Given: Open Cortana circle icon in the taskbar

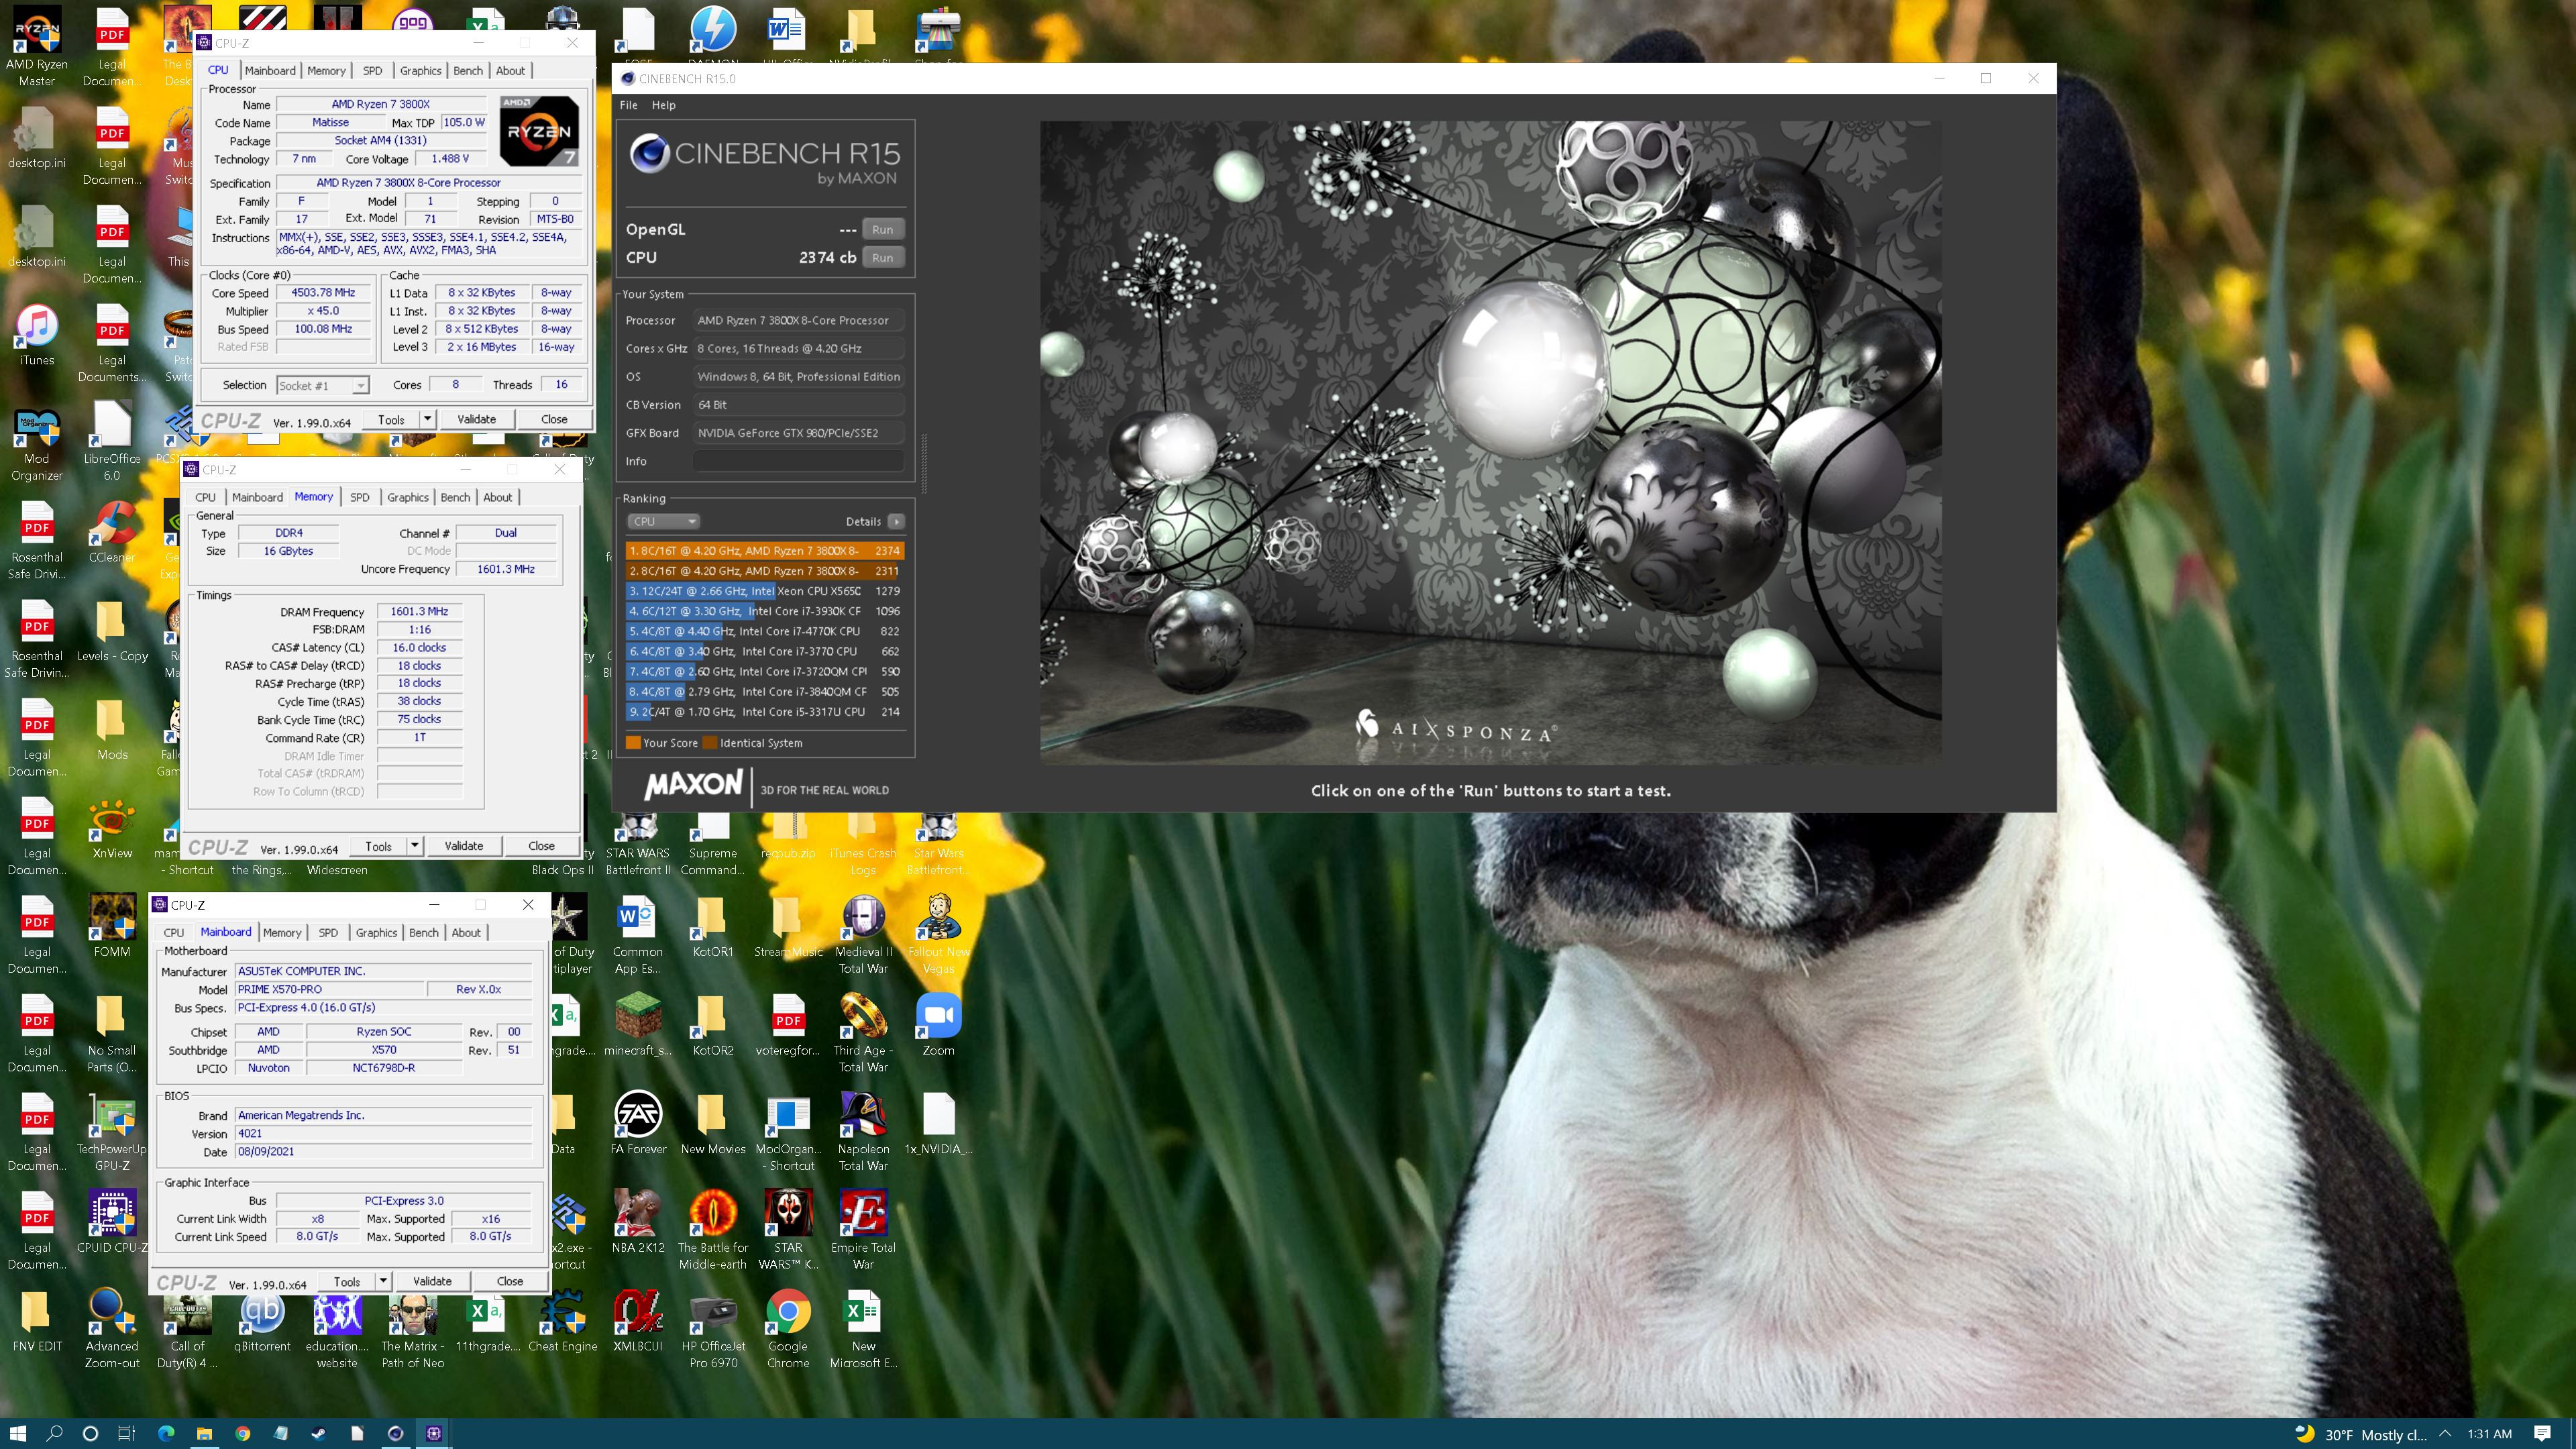Looking at the screenshot, I should (90, 1433).
